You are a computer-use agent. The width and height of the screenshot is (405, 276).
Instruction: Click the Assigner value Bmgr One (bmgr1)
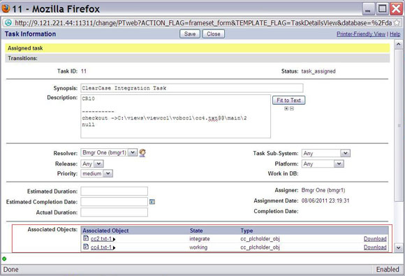coord(323,191)
